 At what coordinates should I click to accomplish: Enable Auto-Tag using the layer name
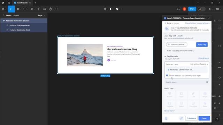[166, 51]
